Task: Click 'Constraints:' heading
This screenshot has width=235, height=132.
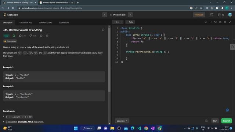Action: [9, 111]
